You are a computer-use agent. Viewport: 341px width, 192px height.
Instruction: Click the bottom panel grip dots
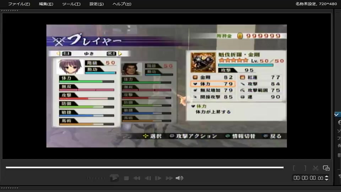[10, 188]
